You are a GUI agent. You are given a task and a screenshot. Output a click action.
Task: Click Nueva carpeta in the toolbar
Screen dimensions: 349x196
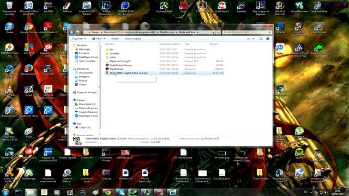(133, 39)
